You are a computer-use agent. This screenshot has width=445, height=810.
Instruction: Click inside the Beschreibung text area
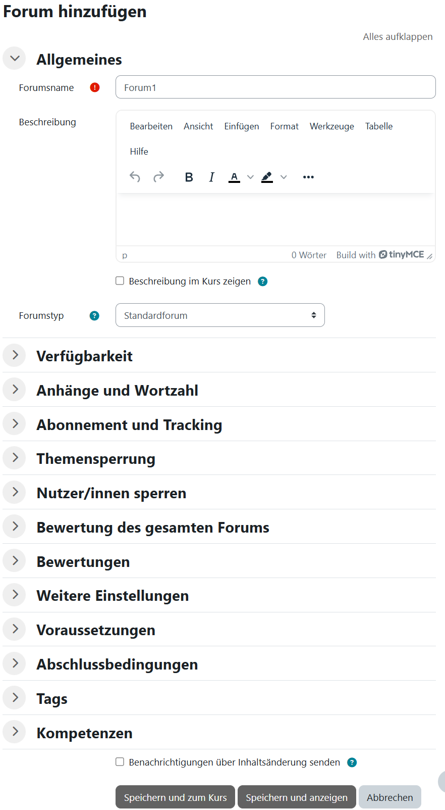pos(275,220)
